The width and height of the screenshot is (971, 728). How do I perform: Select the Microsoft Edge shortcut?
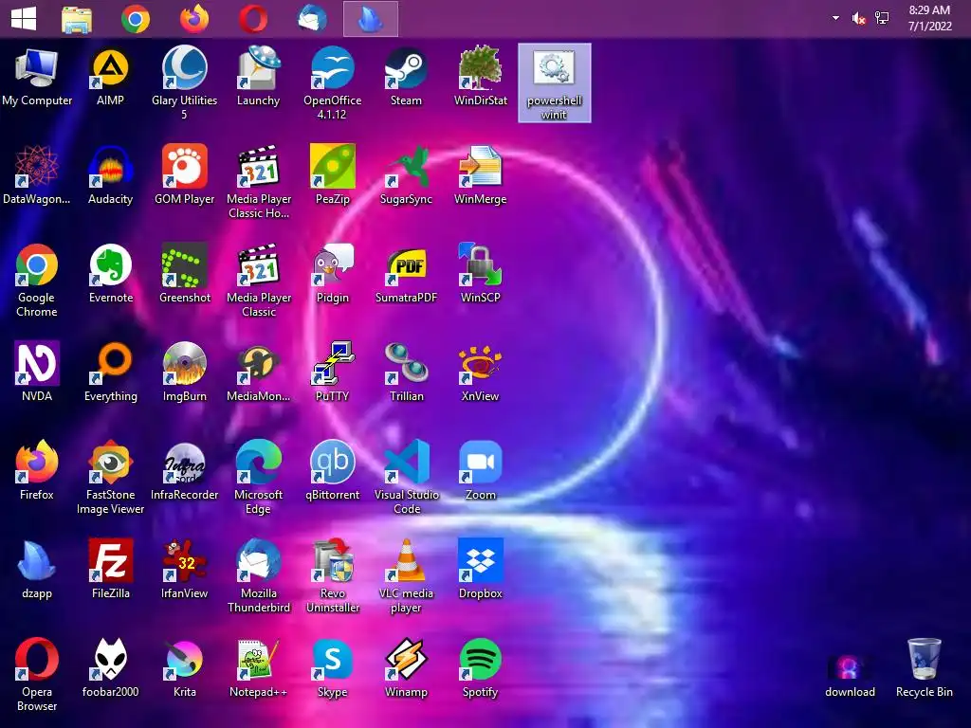(258, 478)
